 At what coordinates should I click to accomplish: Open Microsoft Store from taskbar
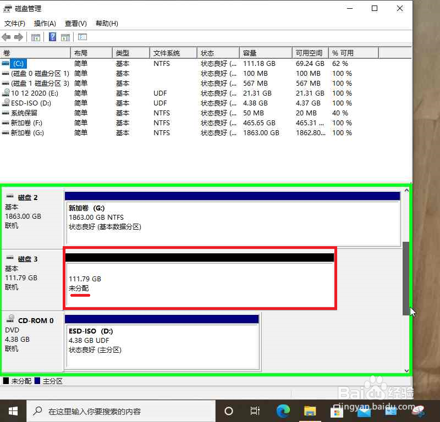pos(337,412)
